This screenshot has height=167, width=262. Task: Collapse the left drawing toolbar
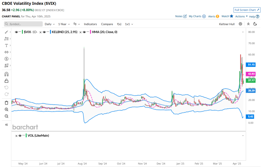click(6, 125)
